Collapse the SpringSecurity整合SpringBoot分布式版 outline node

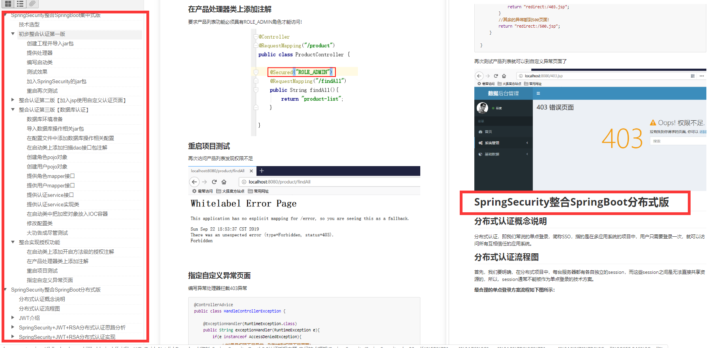5,290
